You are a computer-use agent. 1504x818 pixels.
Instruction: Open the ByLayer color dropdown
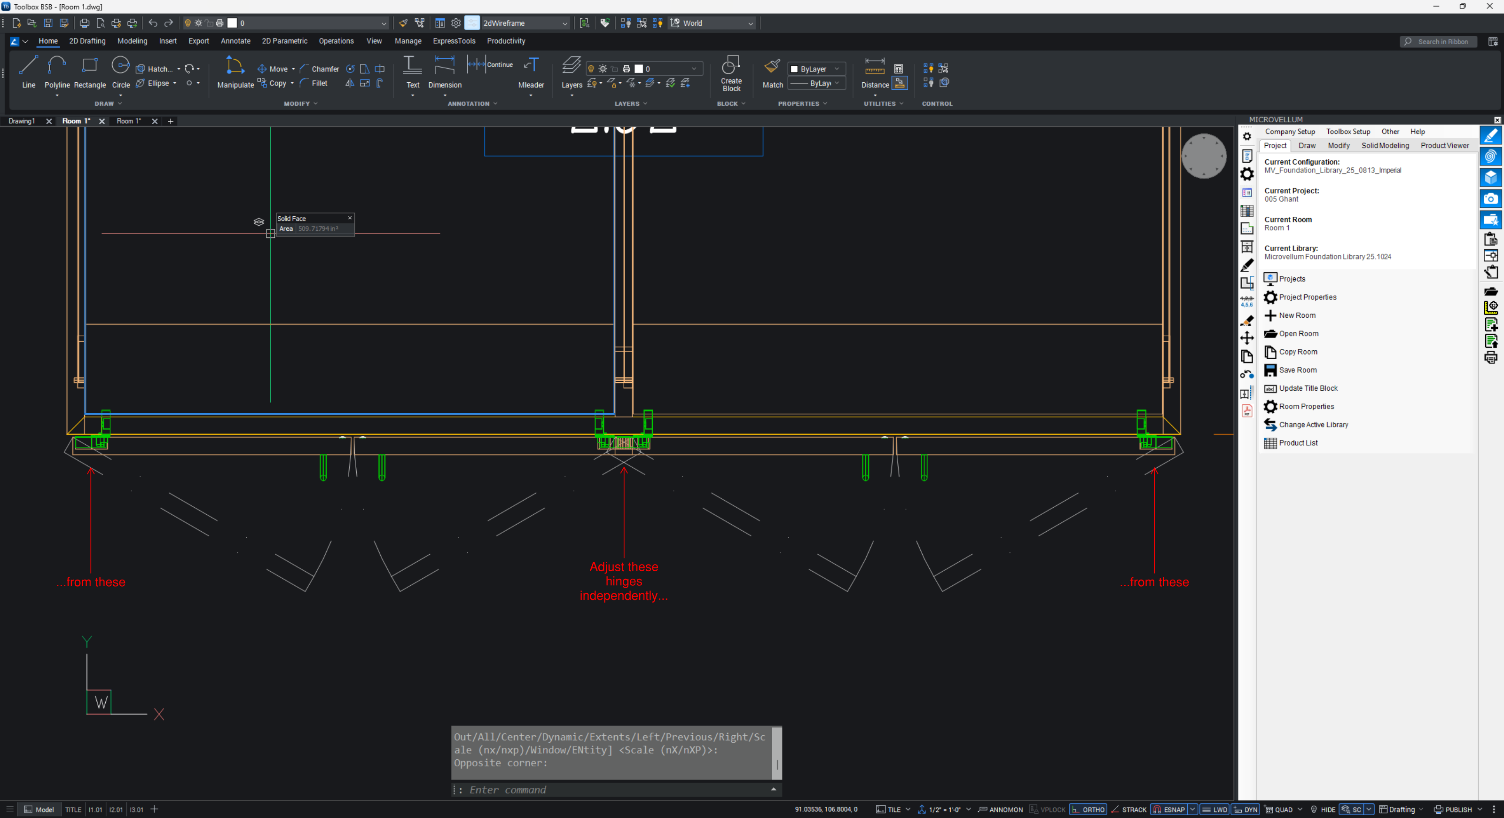pos(816,69)
